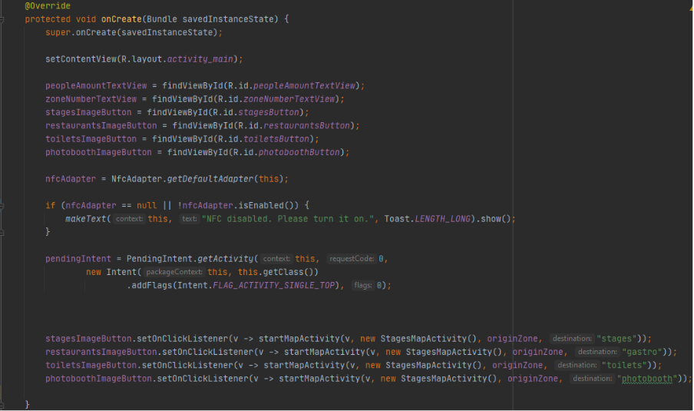The height and width of the screenshot is (411, 694).
Task: Click the yellow warning indicator in top-right corner
Action: [x=689, y=5]
